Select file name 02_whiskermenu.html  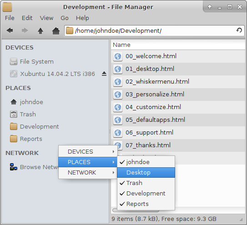pos(157,82)
